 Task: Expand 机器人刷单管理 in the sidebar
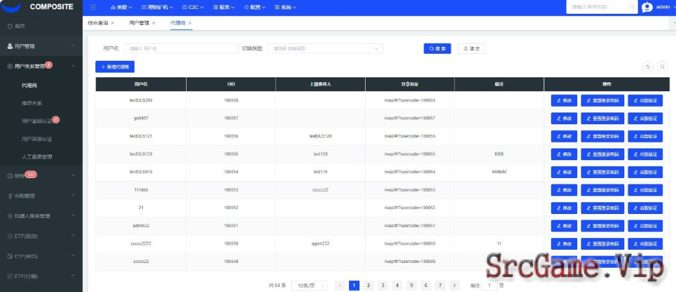(x=41, y=216)
